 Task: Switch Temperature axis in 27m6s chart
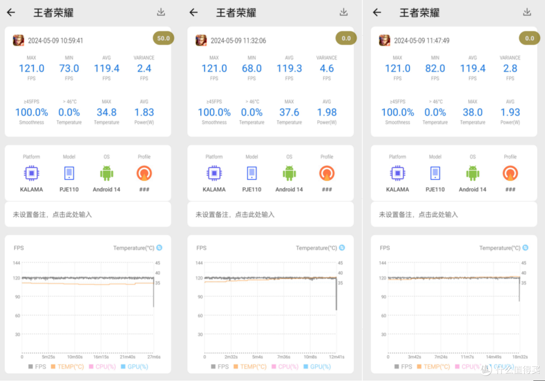pos(159,248)
